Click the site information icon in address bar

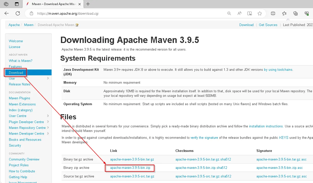(x=31, y=13)
